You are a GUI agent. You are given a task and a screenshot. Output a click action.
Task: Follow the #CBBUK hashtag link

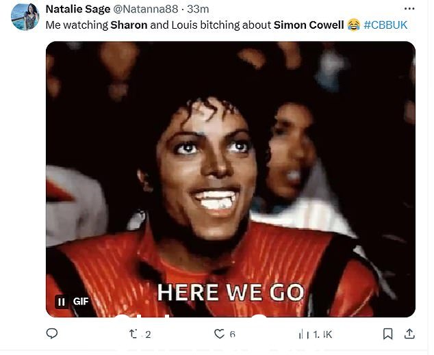(385, 25)
